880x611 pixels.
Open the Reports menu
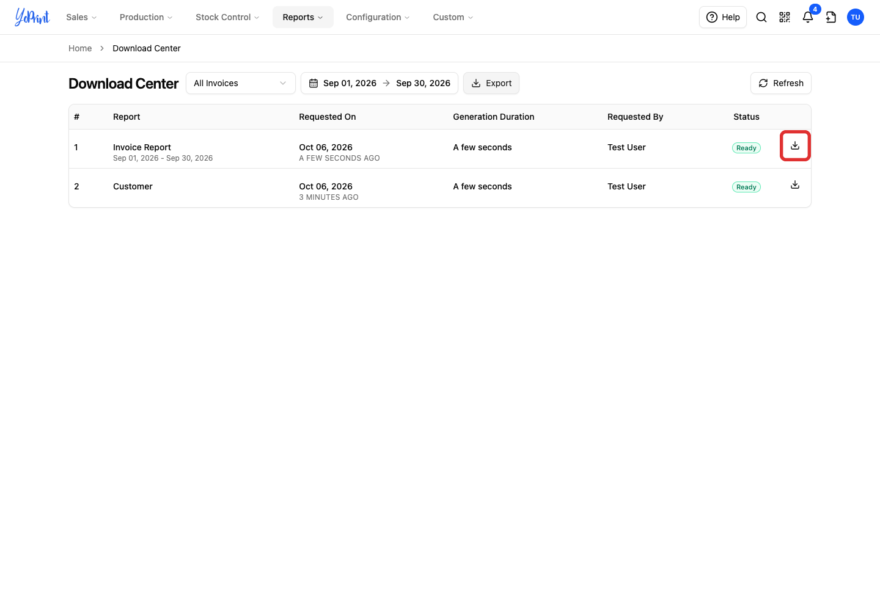[x=303, y=17]
